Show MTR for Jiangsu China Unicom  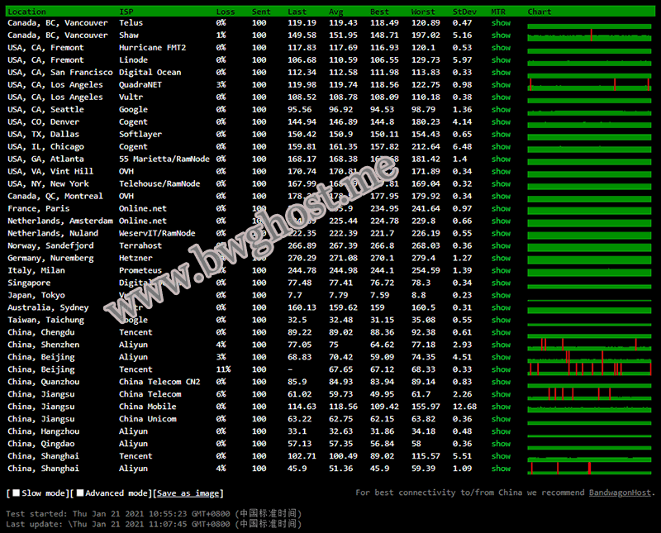point(501,419)
